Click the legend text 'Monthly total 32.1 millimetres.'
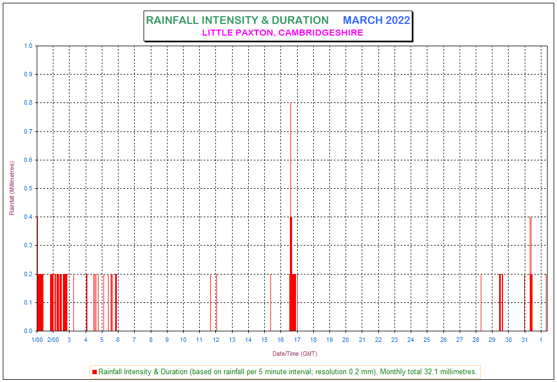Image resolution: width=557 pixels, height=382 pixels. [428, 371]
